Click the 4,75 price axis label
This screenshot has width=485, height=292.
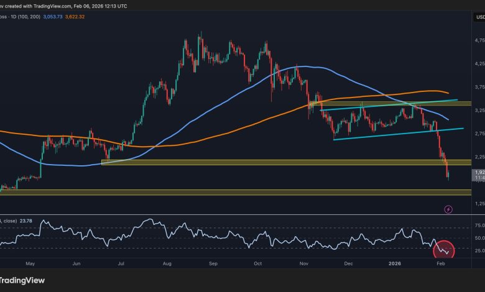click(479, 41)
